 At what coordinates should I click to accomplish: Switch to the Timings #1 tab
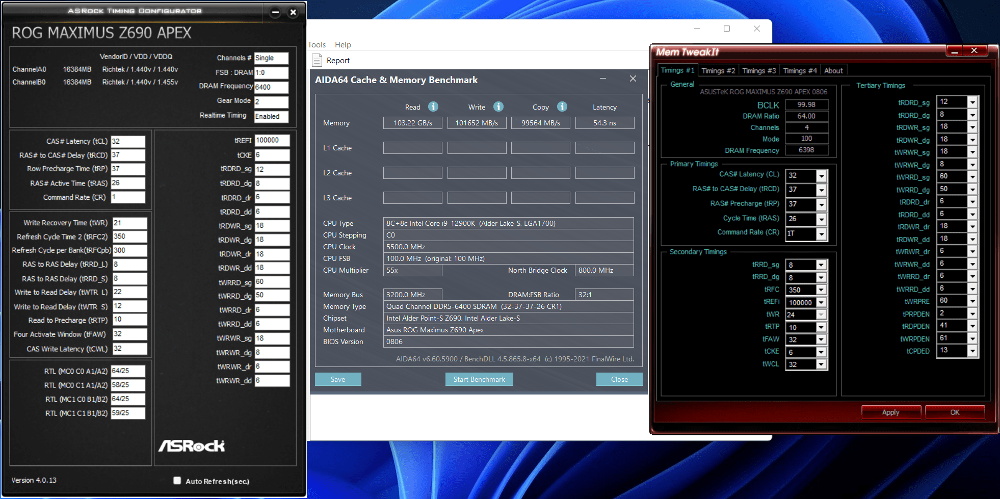[677, 70]
